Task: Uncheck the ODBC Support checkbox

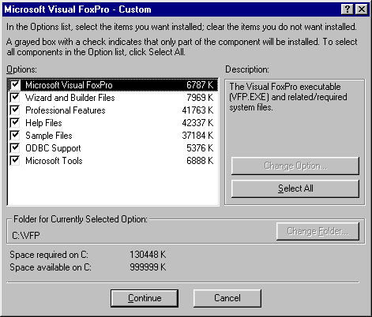Action: click(x=15, y=147)
